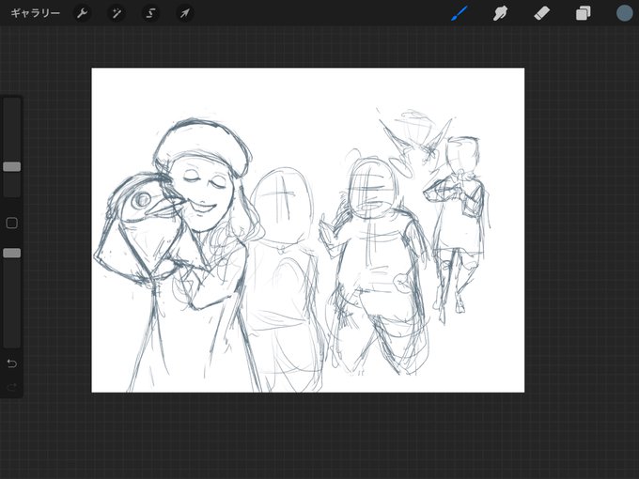Select the Selection S-shaped tool
Image resolution: width=639 pixels, height=479 pixels.
(x=150, y=13)
